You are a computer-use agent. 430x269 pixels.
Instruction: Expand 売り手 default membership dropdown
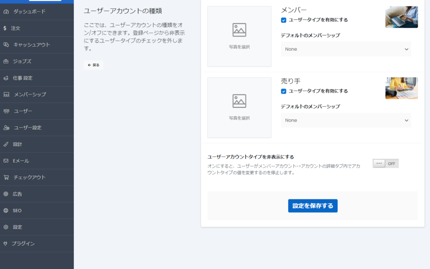(x=346, y=120)
